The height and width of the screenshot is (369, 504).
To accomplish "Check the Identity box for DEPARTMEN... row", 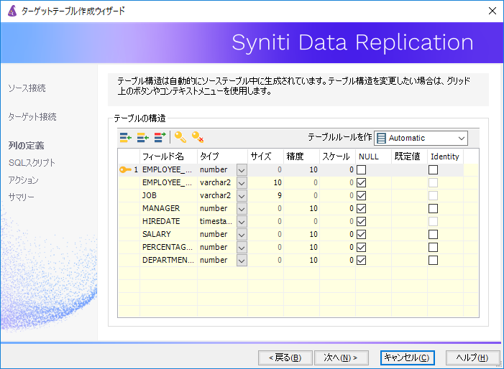I will (x=433, y=260).
